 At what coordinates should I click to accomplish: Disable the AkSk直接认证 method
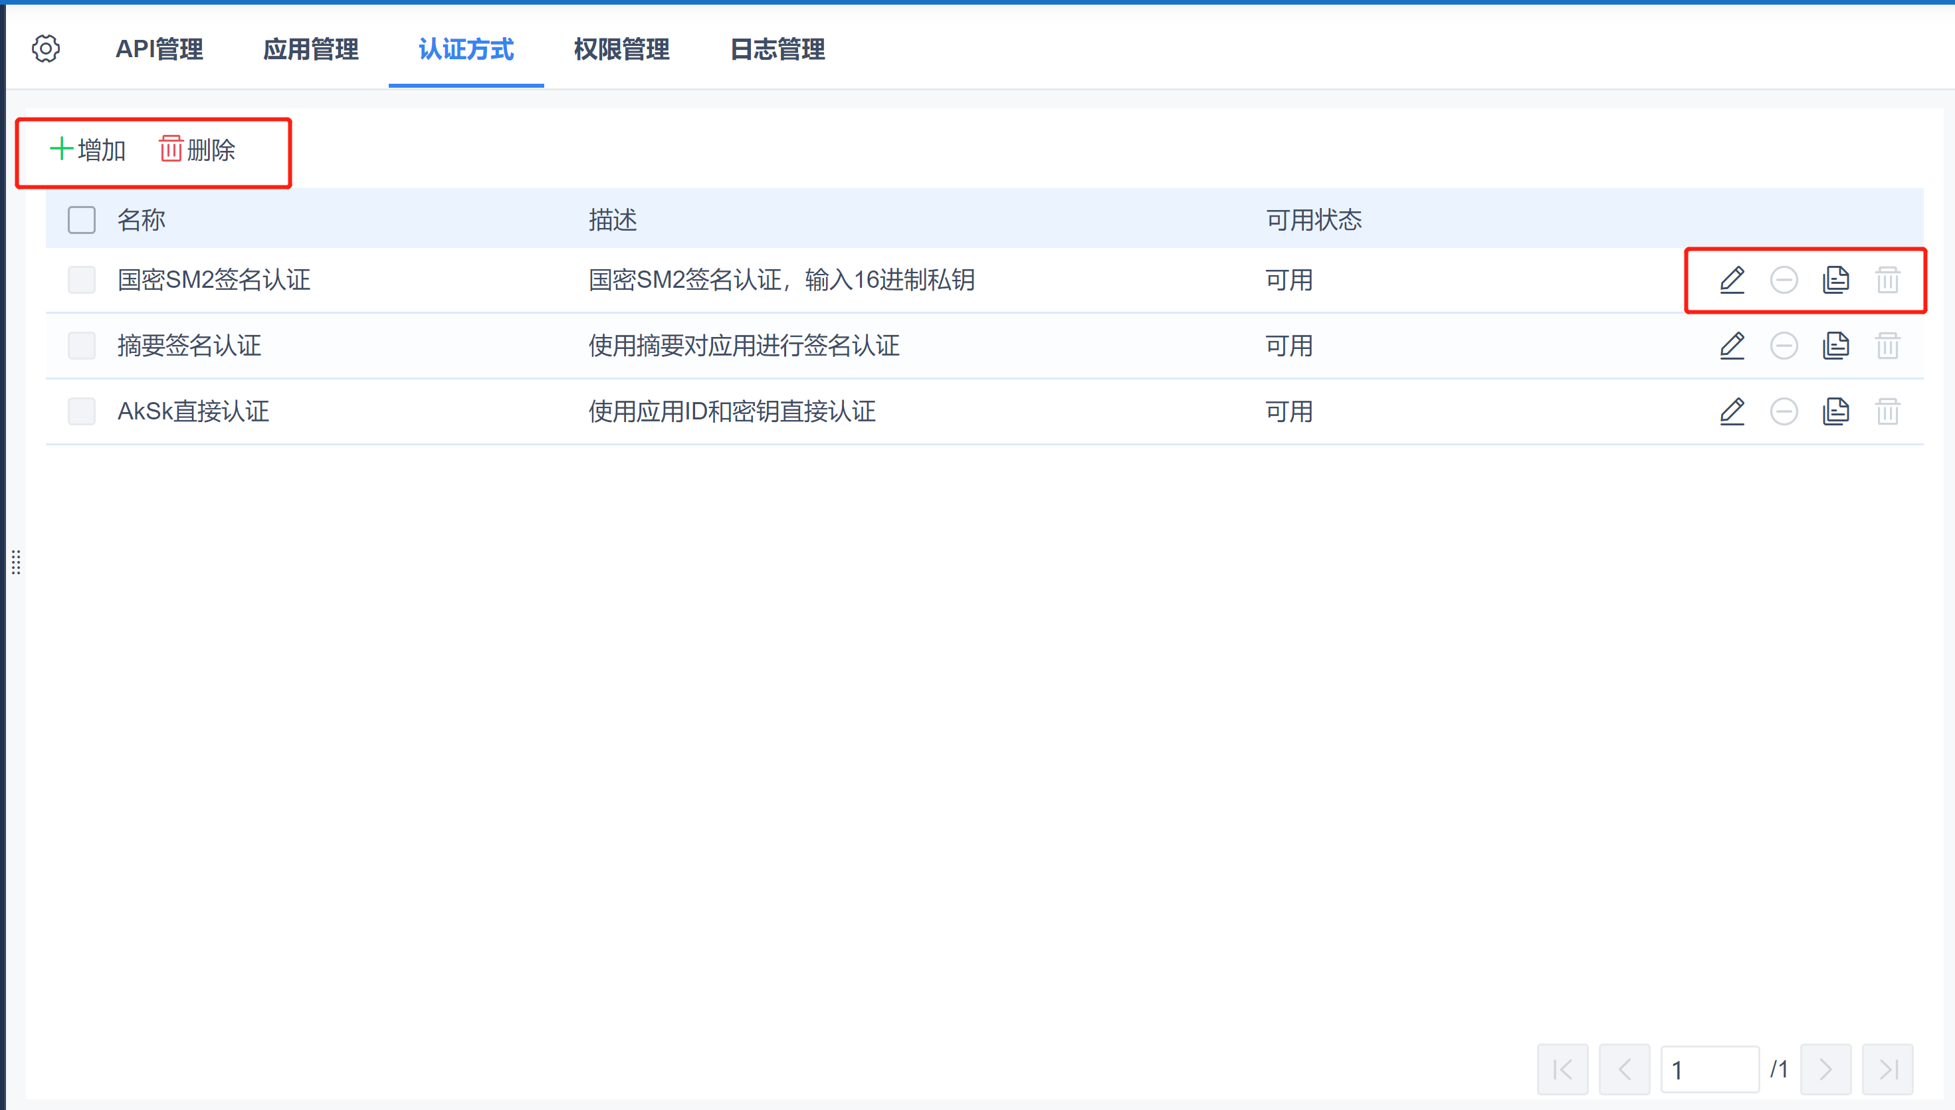1784,411
